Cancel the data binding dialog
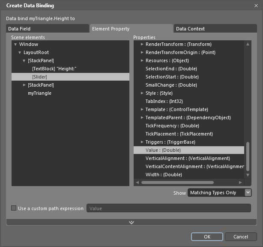Screen dimensions: 263x247 (x=241, y=237)
